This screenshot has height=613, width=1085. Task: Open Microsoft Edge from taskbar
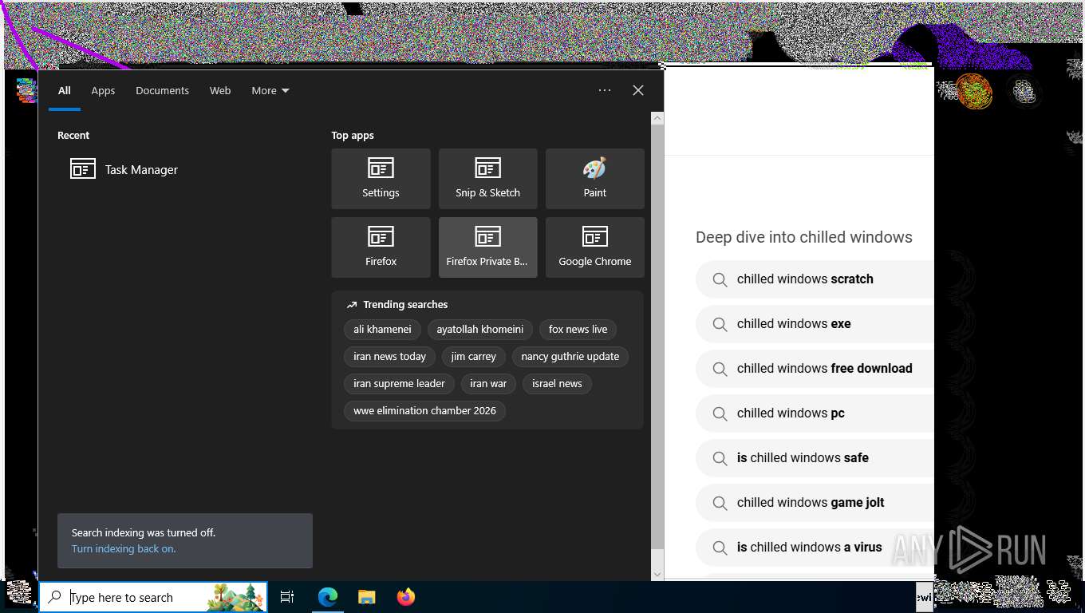coord(328,597)
